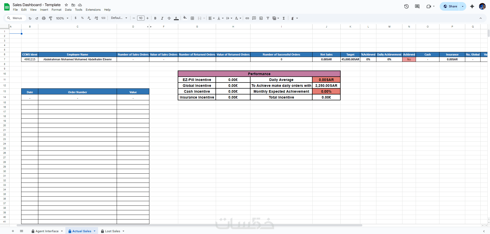This screenshot has width=490, height=234.
Task: Open Google Sheets home logo
Action: [7, 7]
